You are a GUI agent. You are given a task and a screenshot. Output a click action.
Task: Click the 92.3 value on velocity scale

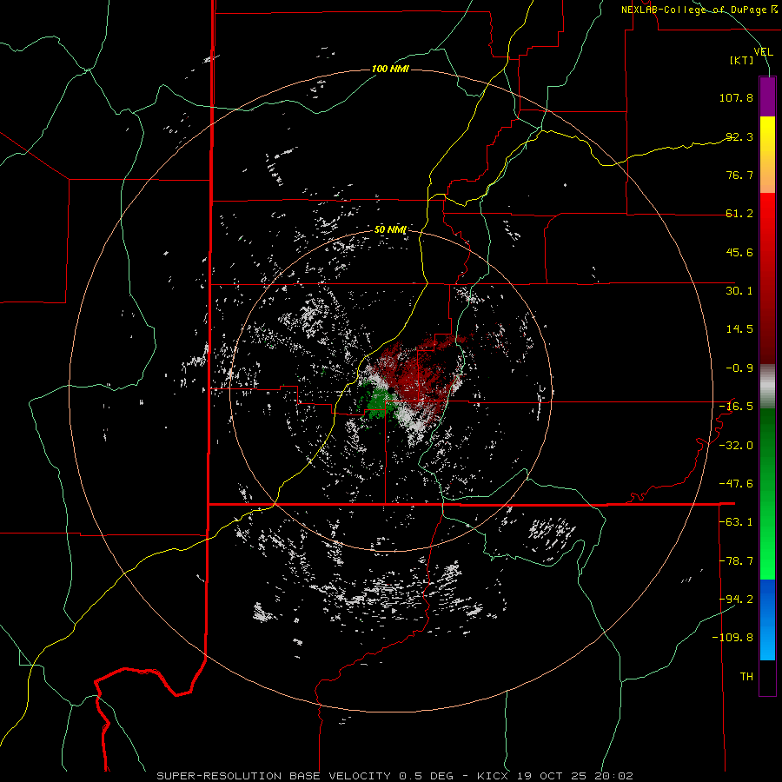pos(739,136)
